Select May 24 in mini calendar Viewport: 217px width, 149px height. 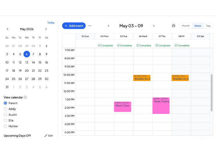coord(7,79)
